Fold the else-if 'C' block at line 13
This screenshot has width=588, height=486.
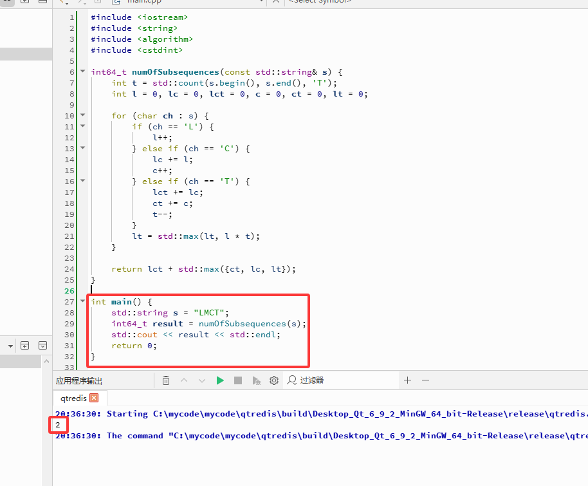(83, 147)
